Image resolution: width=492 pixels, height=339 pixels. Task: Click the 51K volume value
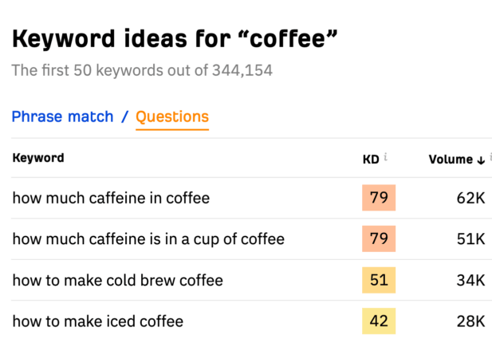point(471,239)
